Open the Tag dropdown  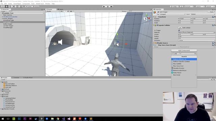[x=172, y=14]
